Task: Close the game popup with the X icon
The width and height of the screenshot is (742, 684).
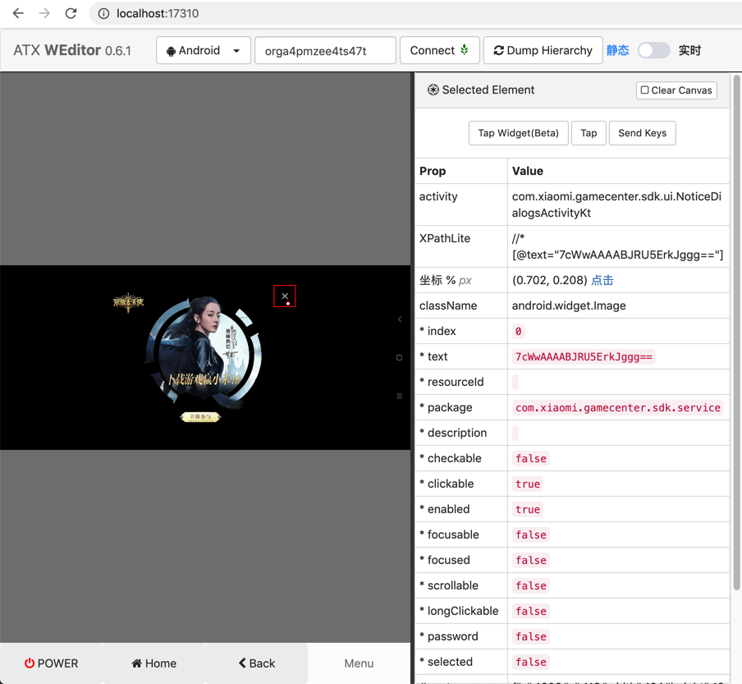Action: pyautogui.click(x=285, y=296)
